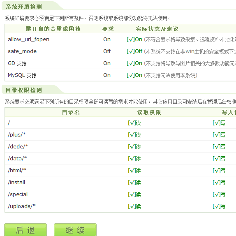Viewport: 236px width, 236px height.
Task: Click the 后退 (Back) button
Action: click(x=25, y=230)
